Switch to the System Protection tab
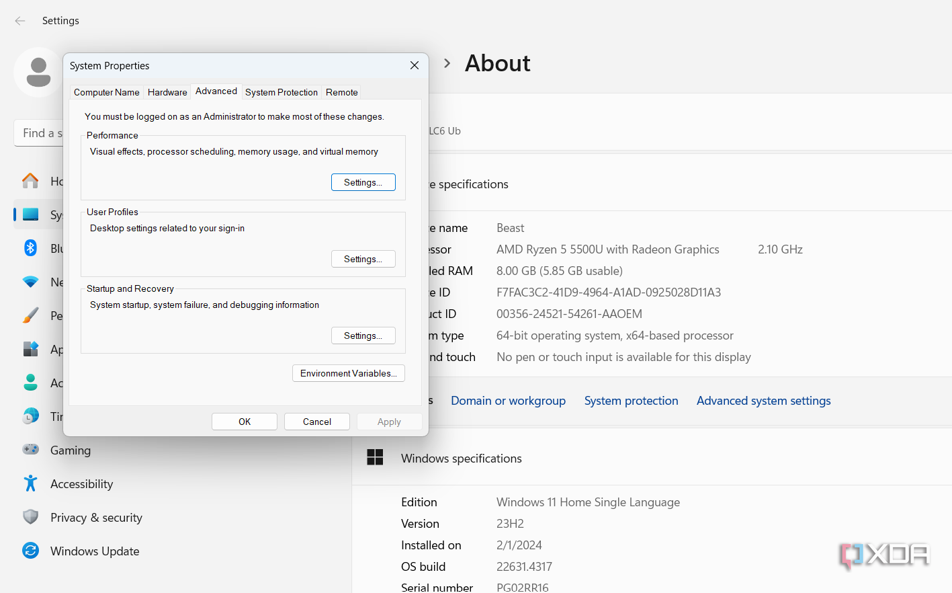 (282, 93)
